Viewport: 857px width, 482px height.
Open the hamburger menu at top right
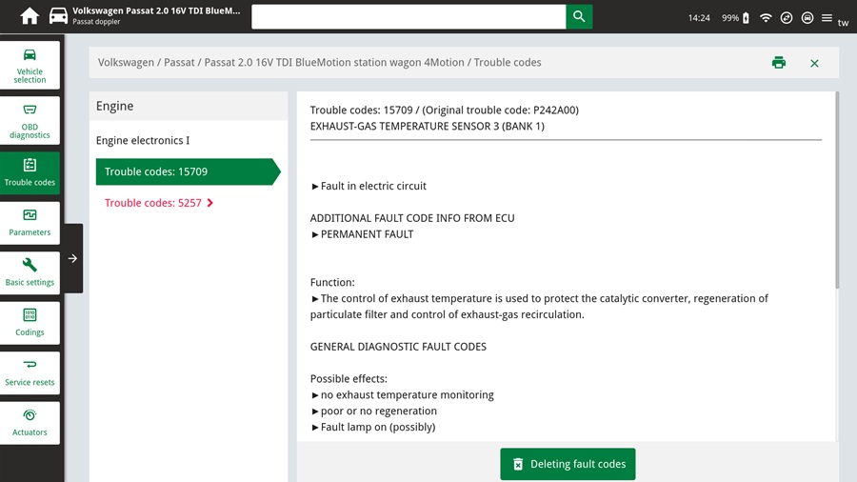827,17
